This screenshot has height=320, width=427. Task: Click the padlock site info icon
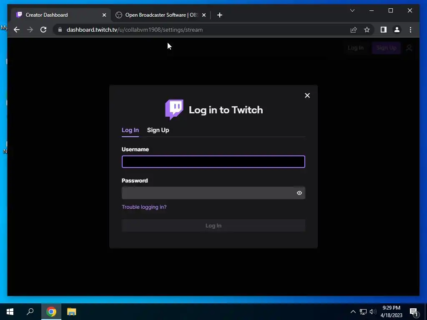click(60, 30)
